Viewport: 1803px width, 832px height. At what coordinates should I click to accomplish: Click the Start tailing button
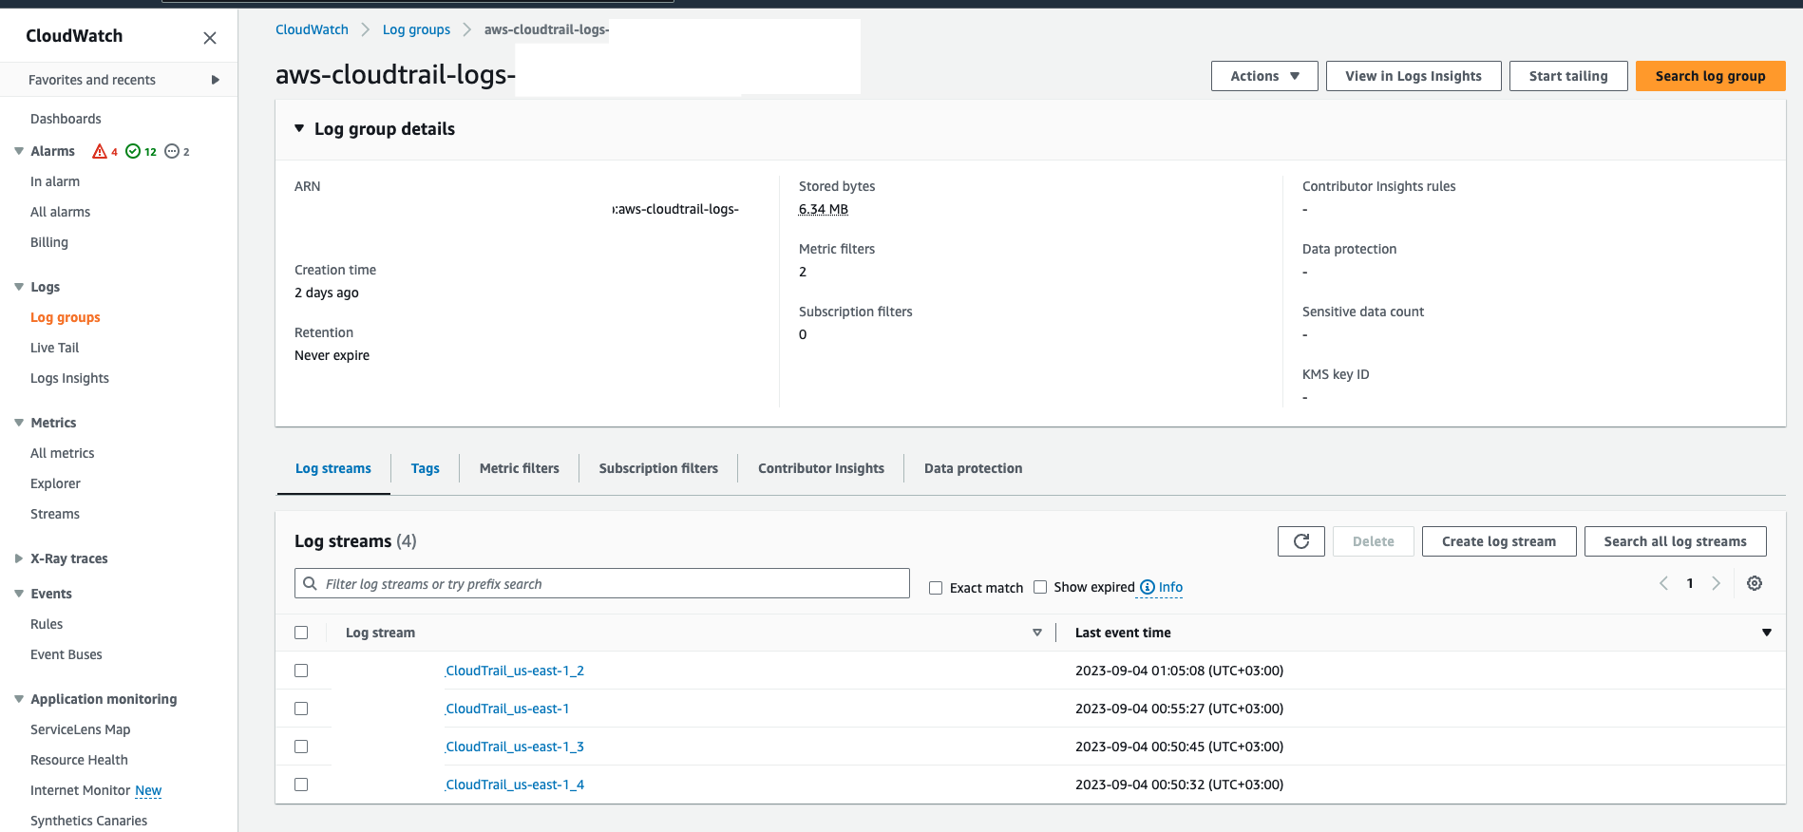coord(1568,76)
